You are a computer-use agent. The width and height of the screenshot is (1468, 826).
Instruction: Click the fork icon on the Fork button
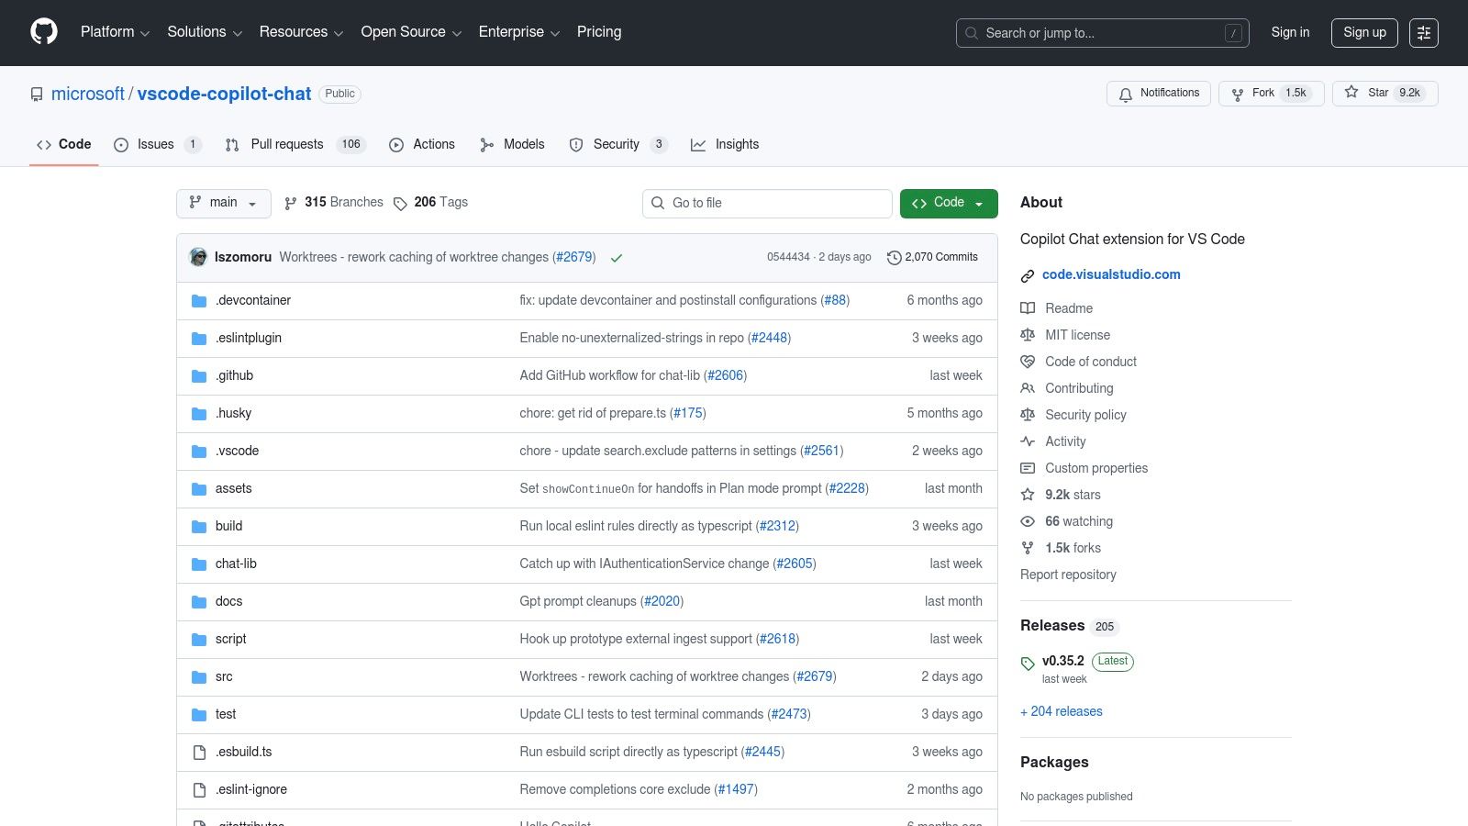(1240, 94)
